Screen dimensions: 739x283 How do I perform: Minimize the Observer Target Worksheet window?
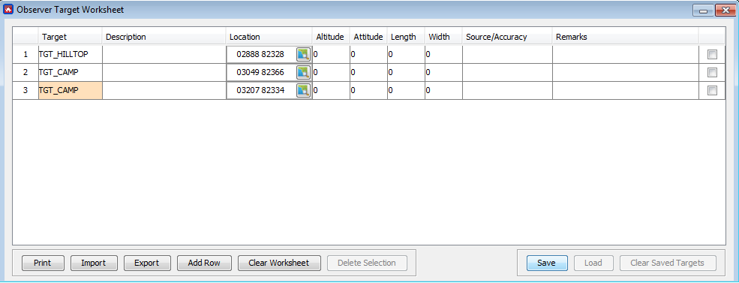(703, 10)
